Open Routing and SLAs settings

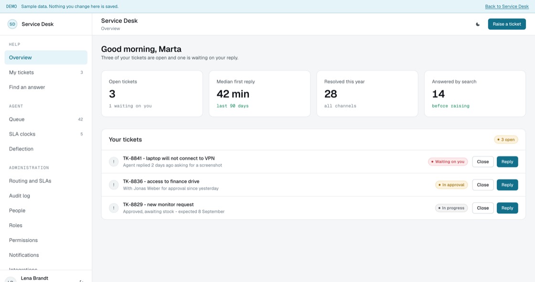coord(46,181)
